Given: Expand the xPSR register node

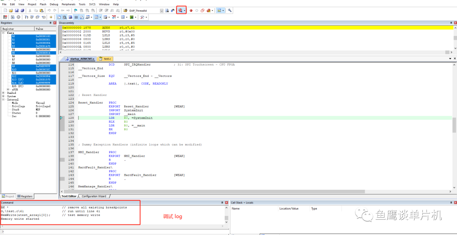Looking at the screenshot, I should (x=8, y=90).
